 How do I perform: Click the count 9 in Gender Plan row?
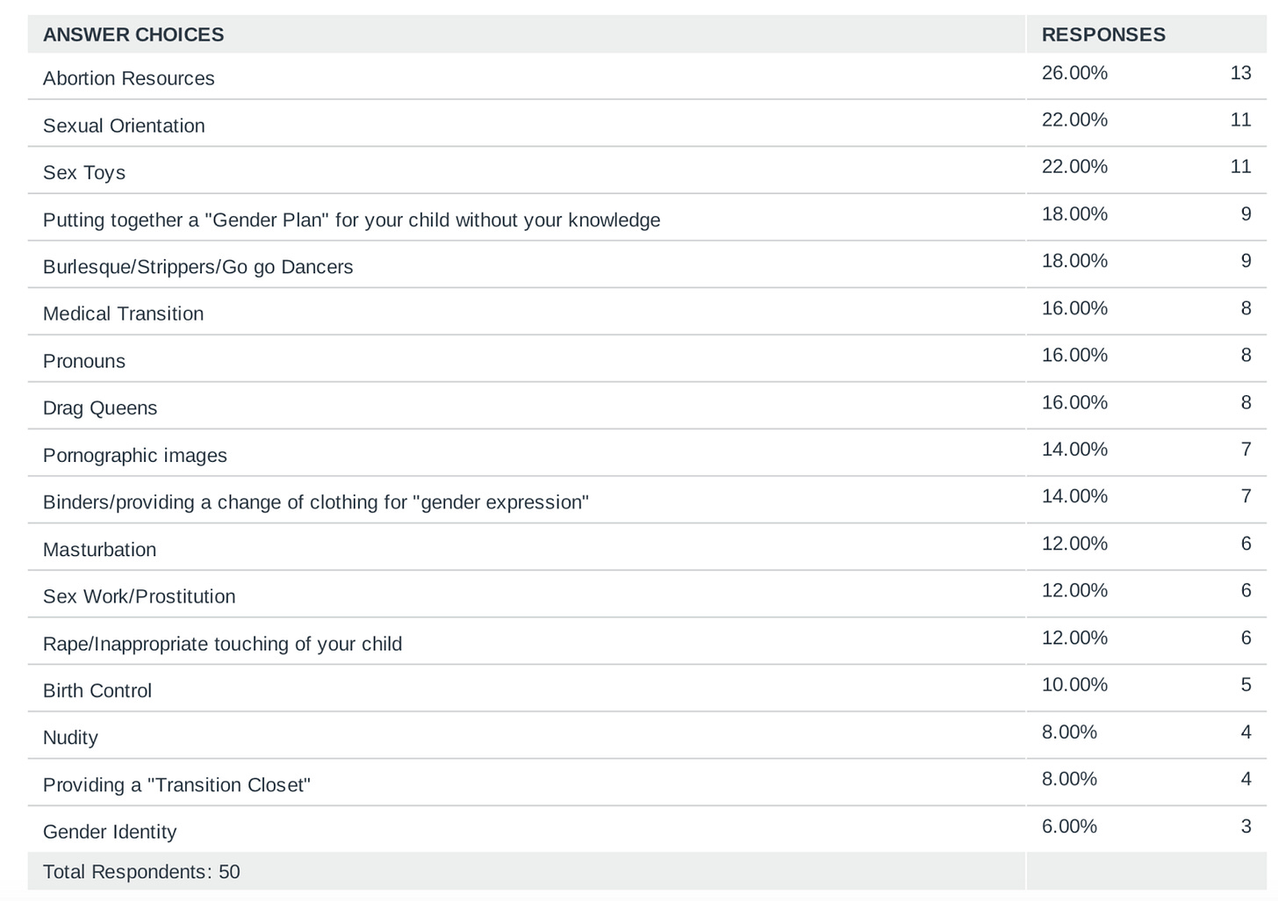pos(1246,213)
